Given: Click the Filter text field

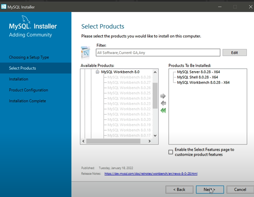Looking at the screenshot, I should click(x=158, y=53).
